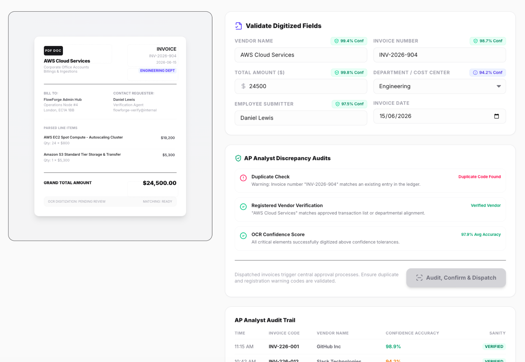Click the Amazon S3 Standard Tier Storage line item
Screen dimensions: 525x362
82,155
